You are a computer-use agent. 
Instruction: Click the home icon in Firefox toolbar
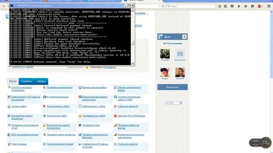(x=246, y=6)
